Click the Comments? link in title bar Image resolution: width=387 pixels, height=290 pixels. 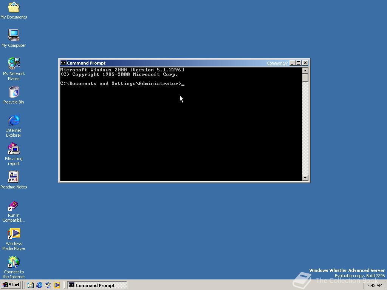click(277, 63)
